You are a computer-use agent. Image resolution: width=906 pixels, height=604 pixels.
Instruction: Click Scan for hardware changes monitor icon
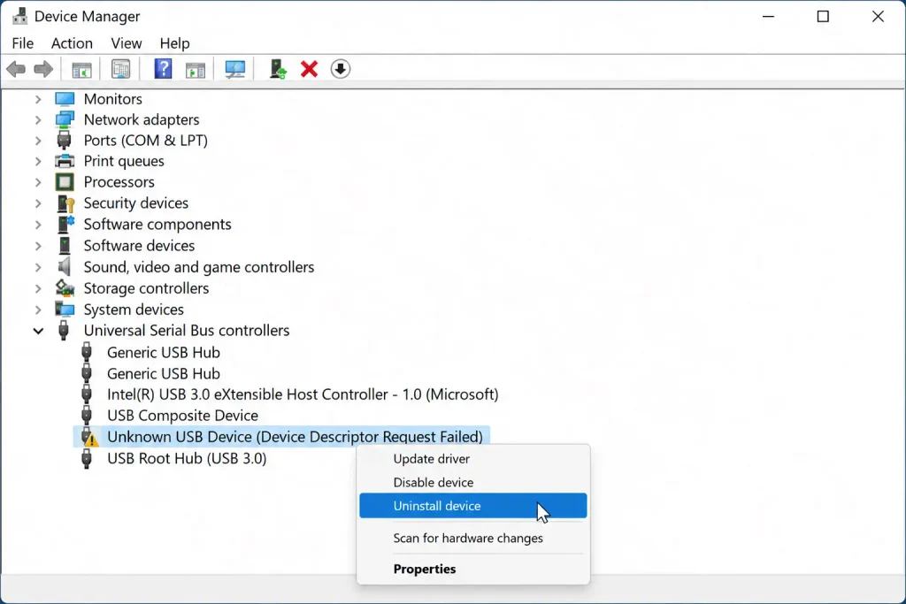coord(234,70)
